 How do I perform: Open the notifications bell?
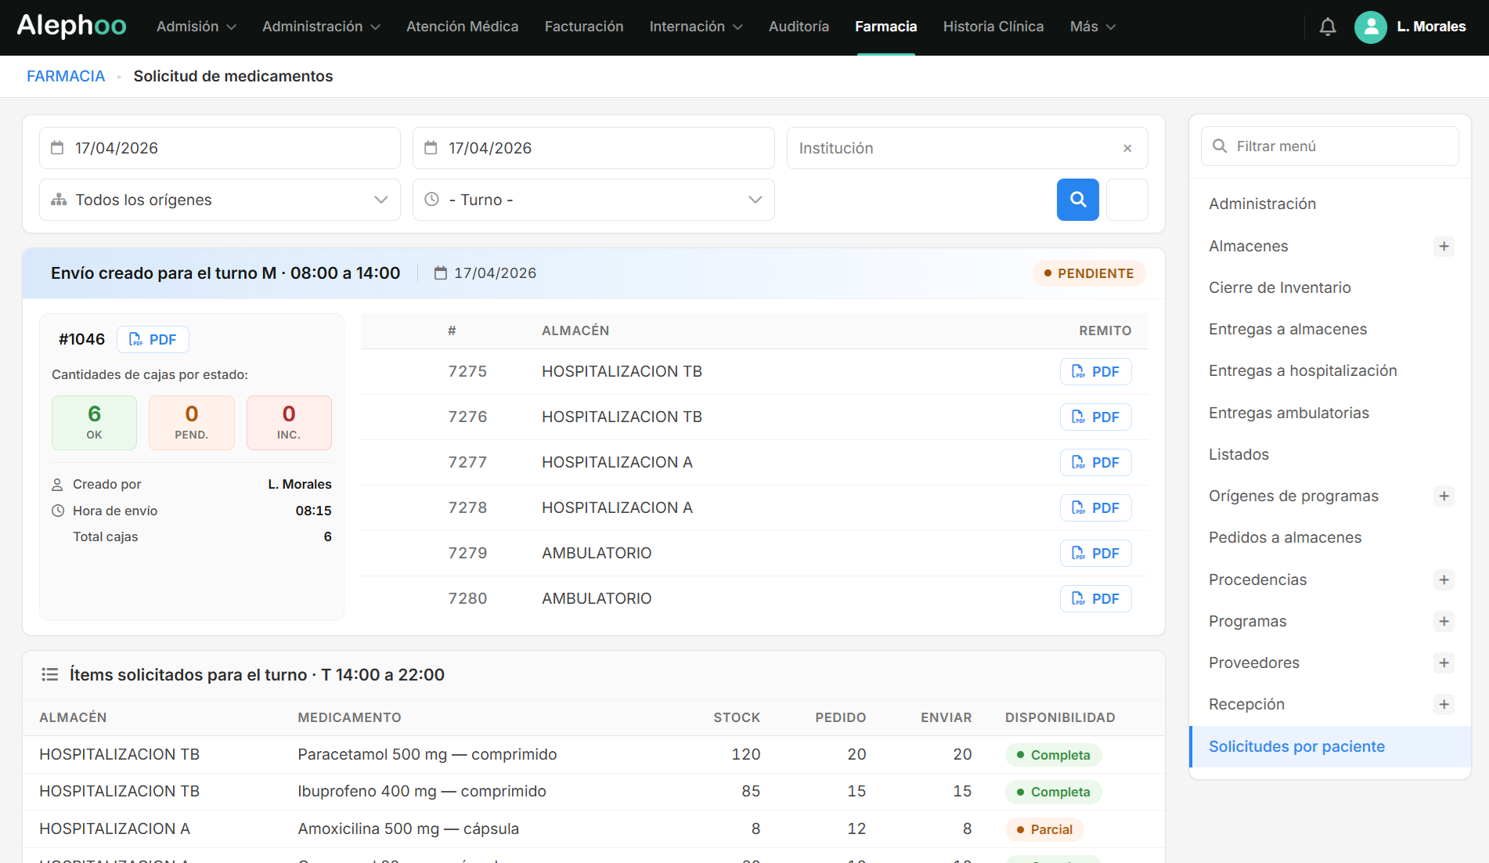point(1327,27)
